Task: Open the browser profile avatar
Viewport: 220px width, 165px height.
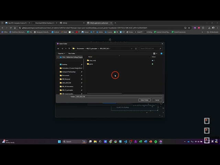Action: (x=213, y=28)
